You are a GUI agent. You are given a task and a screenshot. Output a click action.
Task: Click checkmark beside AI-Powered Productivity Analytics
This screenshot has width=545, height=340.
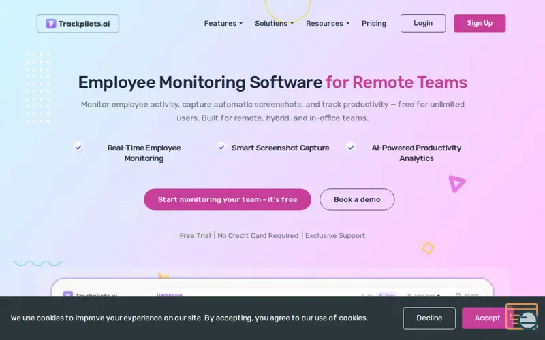click(351, 147)
